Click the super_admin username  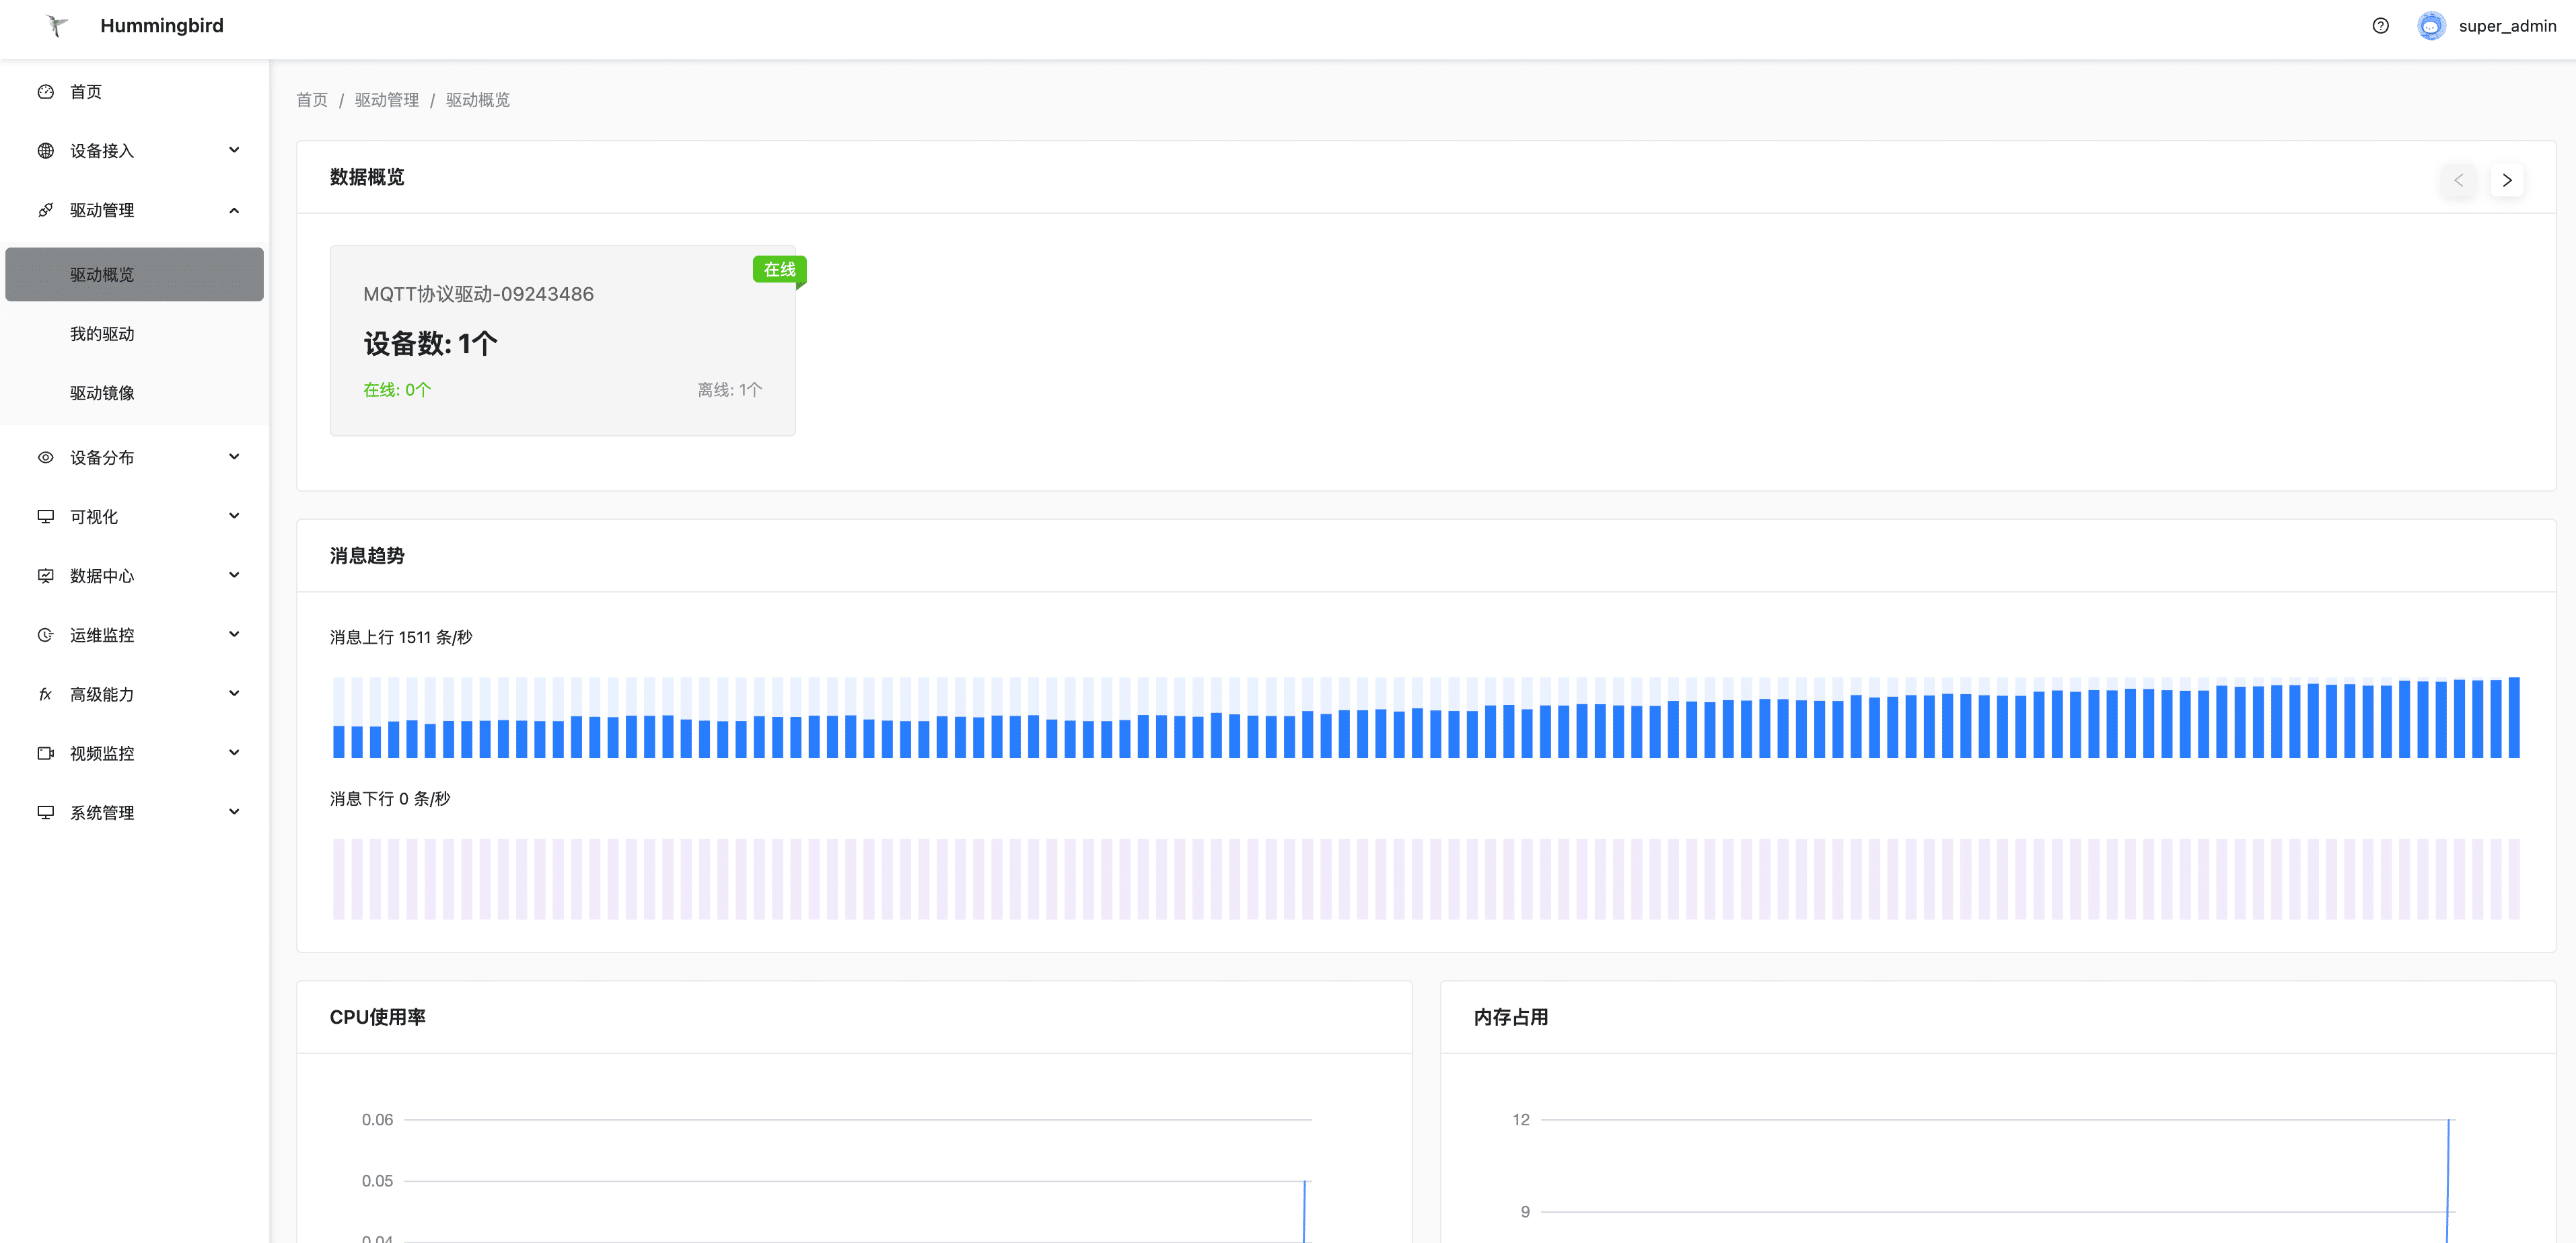[x=2507, y=26]
